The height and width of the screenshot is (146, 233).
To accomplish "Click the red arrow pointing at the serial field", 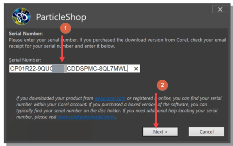I will pos(62,49).
